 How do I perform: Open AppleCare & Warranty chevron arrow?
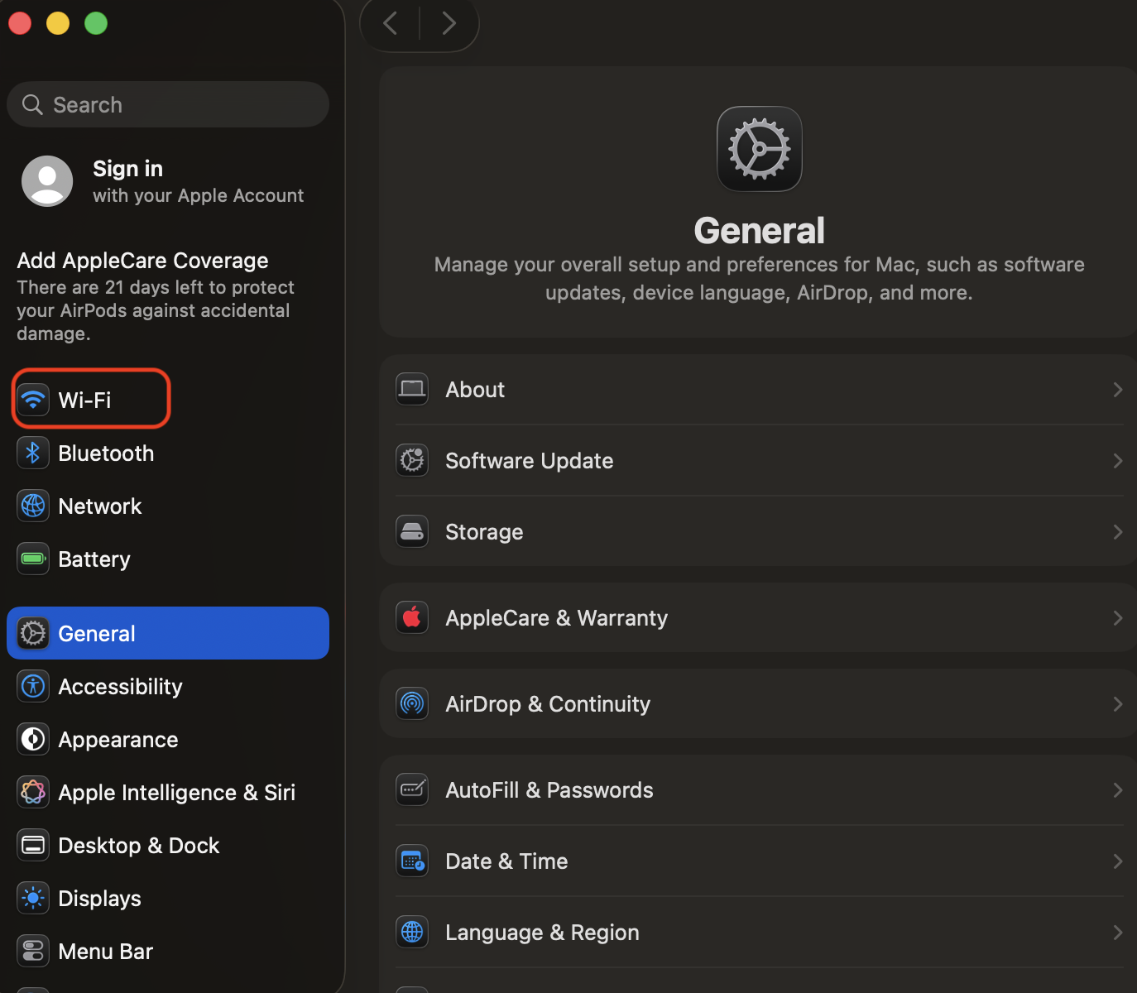(1118, 617)
